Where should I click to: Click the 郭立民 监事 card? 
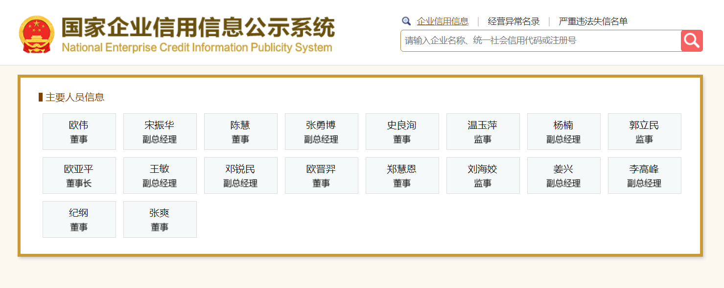tap(645, 132)
